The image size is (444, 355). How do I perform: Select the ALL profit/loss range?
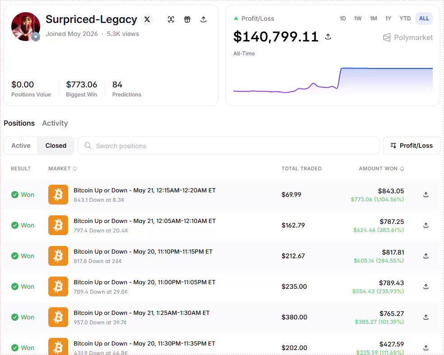pyautogui.click(x=424, y=18)
